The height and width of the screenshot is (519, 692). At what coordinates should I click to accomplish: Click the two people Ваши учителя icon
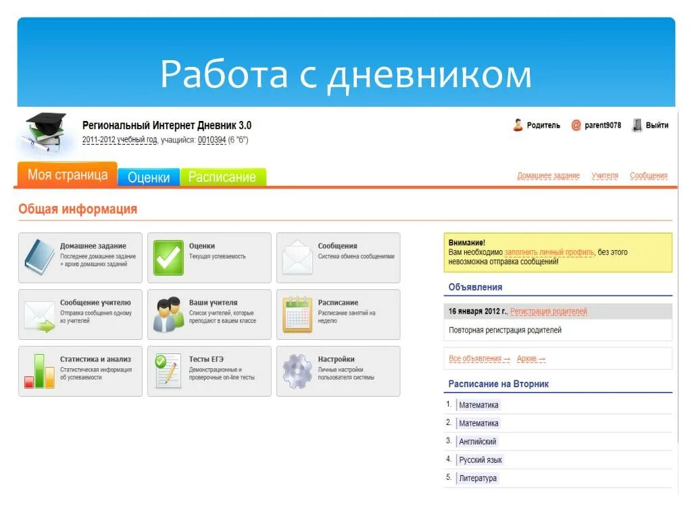pos(168,314)
